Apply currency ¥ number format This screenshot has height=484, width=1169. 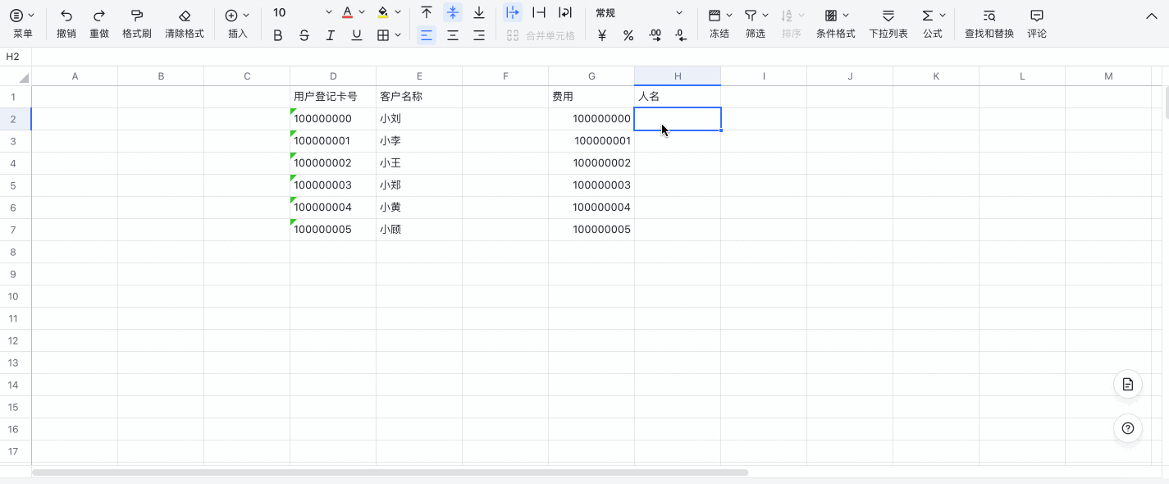(x=602, y=35)
